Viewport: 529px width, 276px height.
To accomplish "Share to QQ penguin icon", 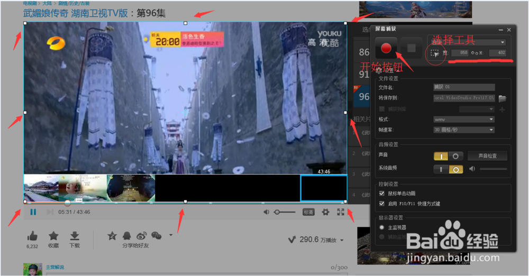I will [x=127, y=236].
